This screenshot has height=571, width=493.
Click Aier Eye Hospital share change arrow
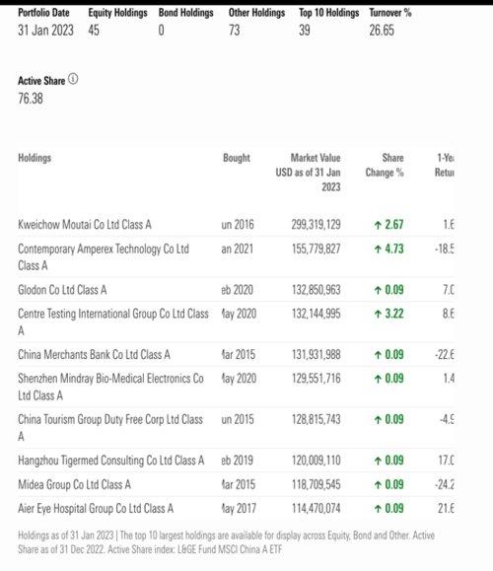[378, 508]
